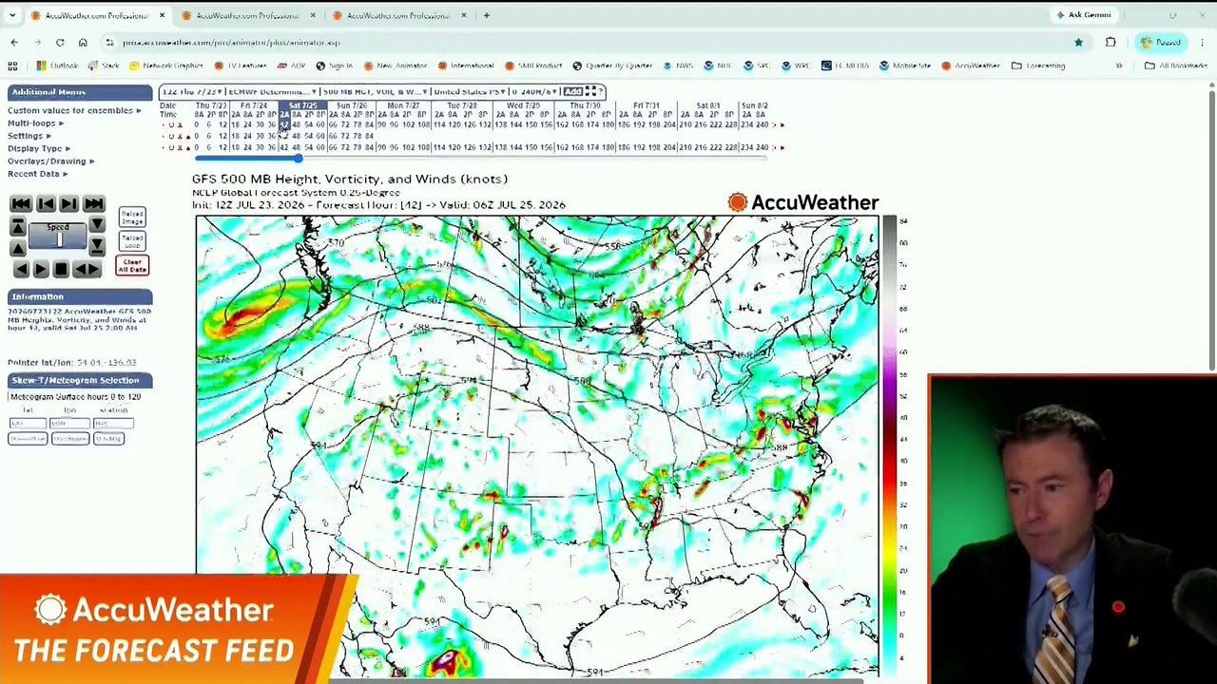Click the Reload Loop button
The image size is (1217, 684).
tap(132, 240)
